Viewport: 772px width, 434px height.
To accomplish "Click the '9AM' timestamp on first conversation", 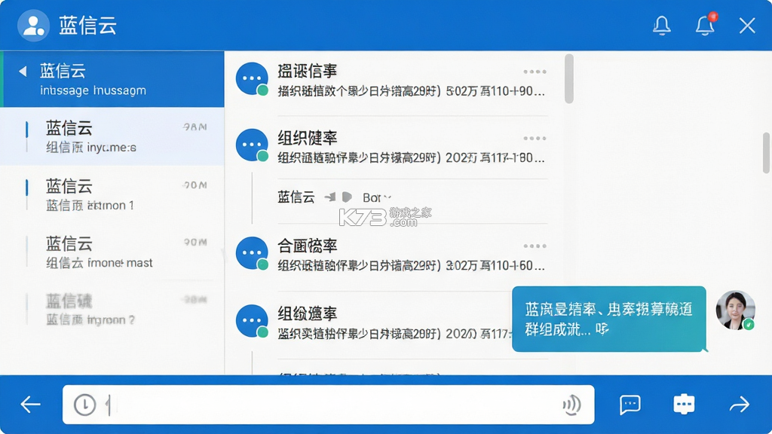I will tap(195, 127).
